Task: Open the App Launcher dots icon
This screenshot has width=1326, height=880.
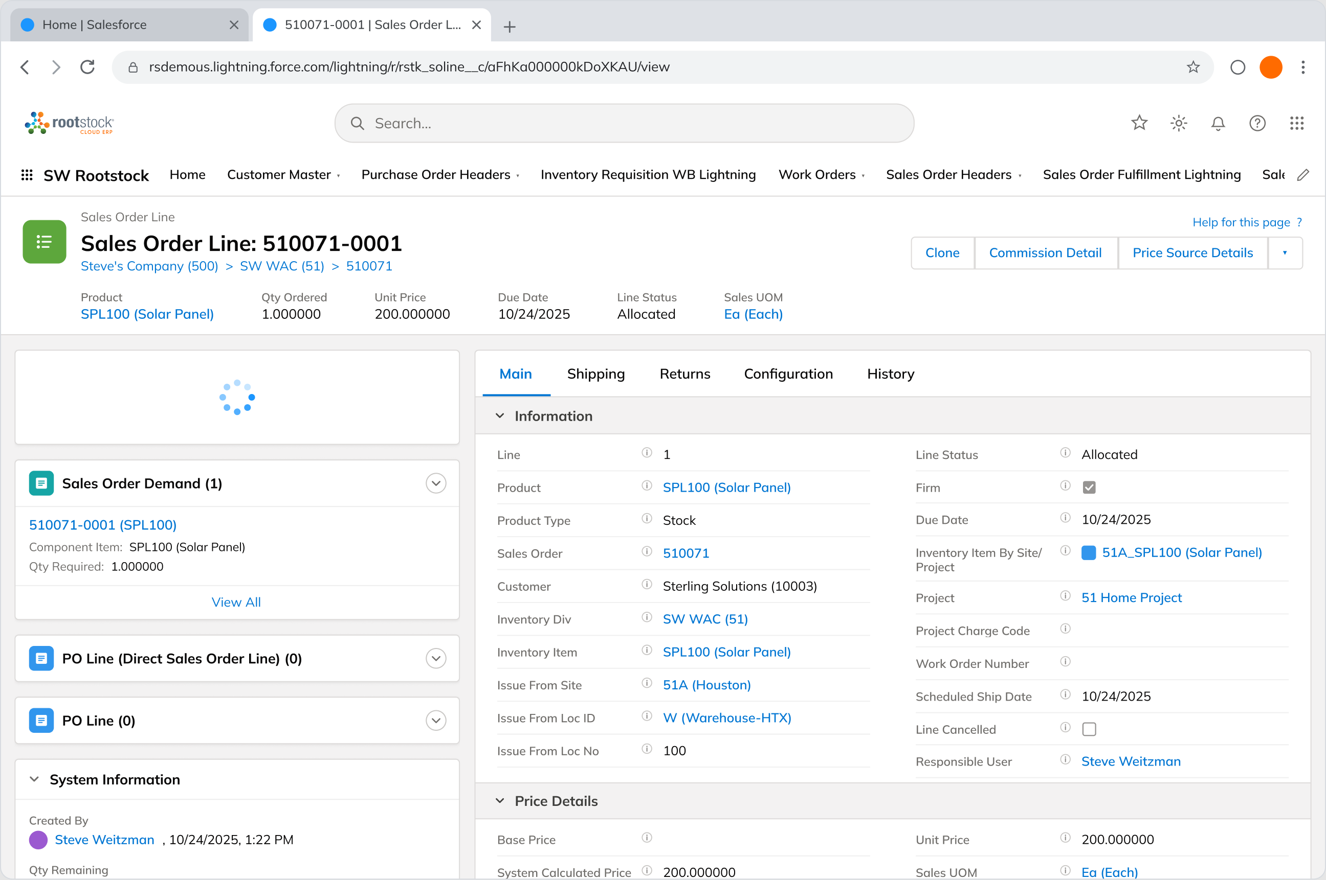Action: point(27,175)
